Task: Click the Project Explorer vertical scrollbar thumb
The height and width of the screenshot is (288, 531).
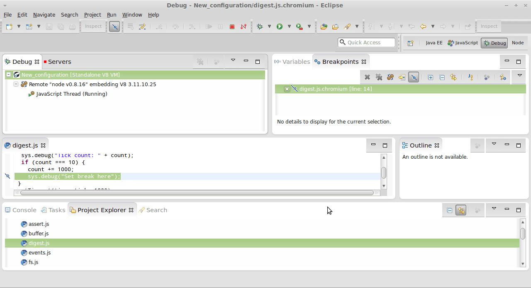Action: click(x=523, y=233)
